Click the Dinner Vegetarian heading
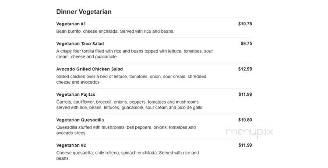This screenshot has height=168, width=328. tap(84, 12)
